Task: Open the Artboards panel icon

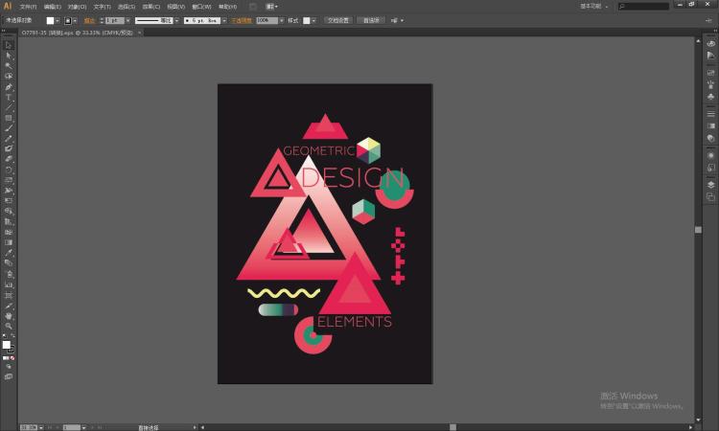Action: pyautogui.click(x=710, y=196)
